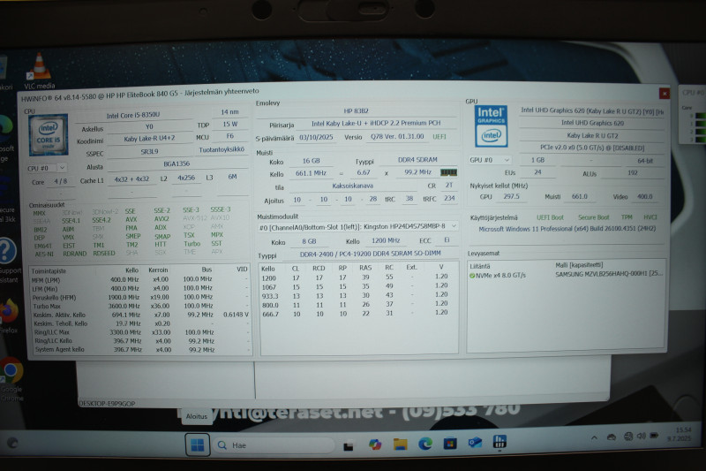Click the motherboard name HP 83B2
The image size is (706, 471).
[x=356, y=110]
